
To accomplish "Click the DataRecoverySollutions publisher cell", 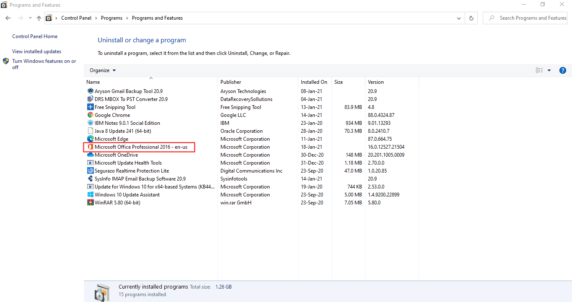I will coord(246,99).
